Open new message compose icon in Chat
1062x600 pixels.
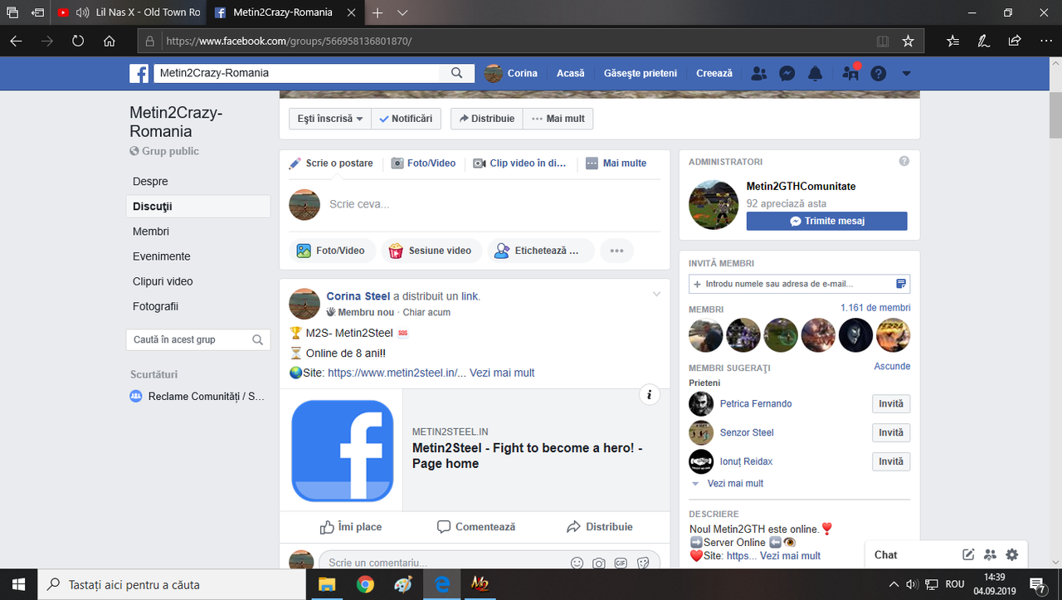point(968,554)
